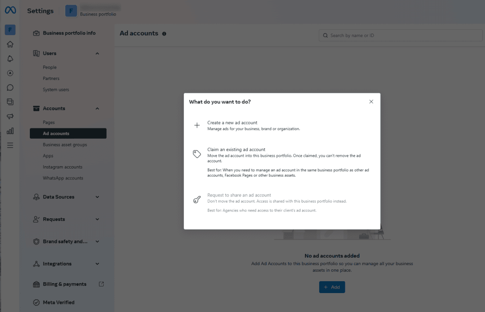485x312 pixels.
Task: Click the blue Add button
Action: (332, 287)
